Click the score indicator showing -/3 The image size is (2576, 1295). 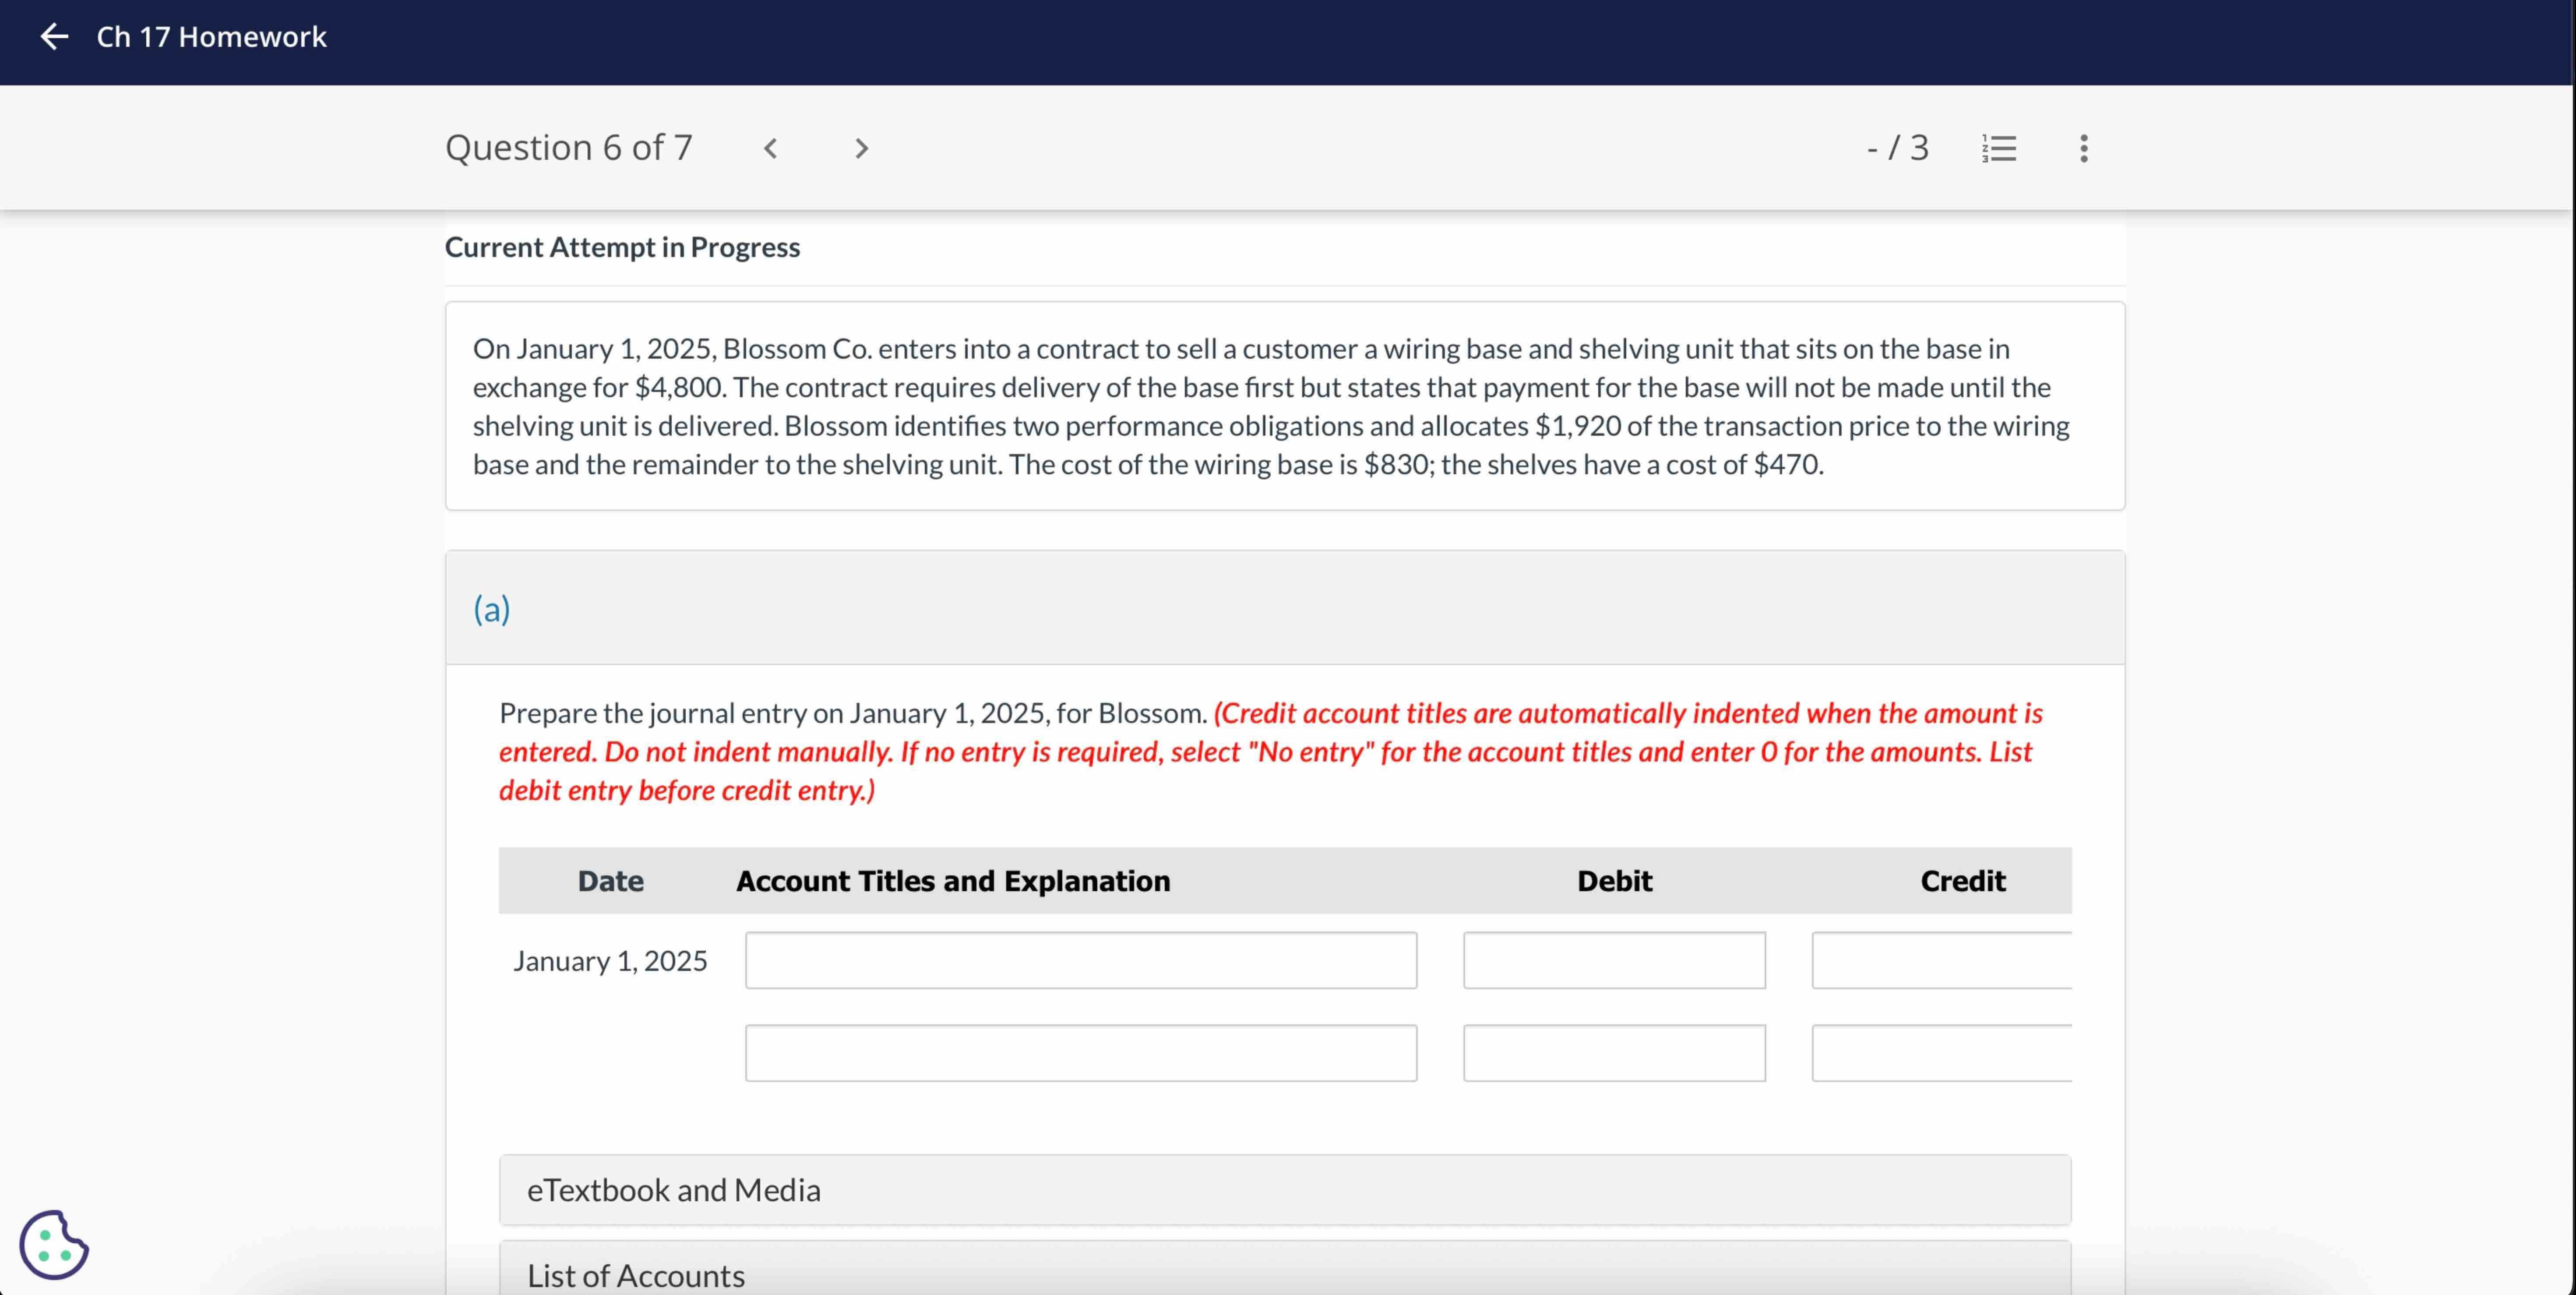[x=1896, y=147]
